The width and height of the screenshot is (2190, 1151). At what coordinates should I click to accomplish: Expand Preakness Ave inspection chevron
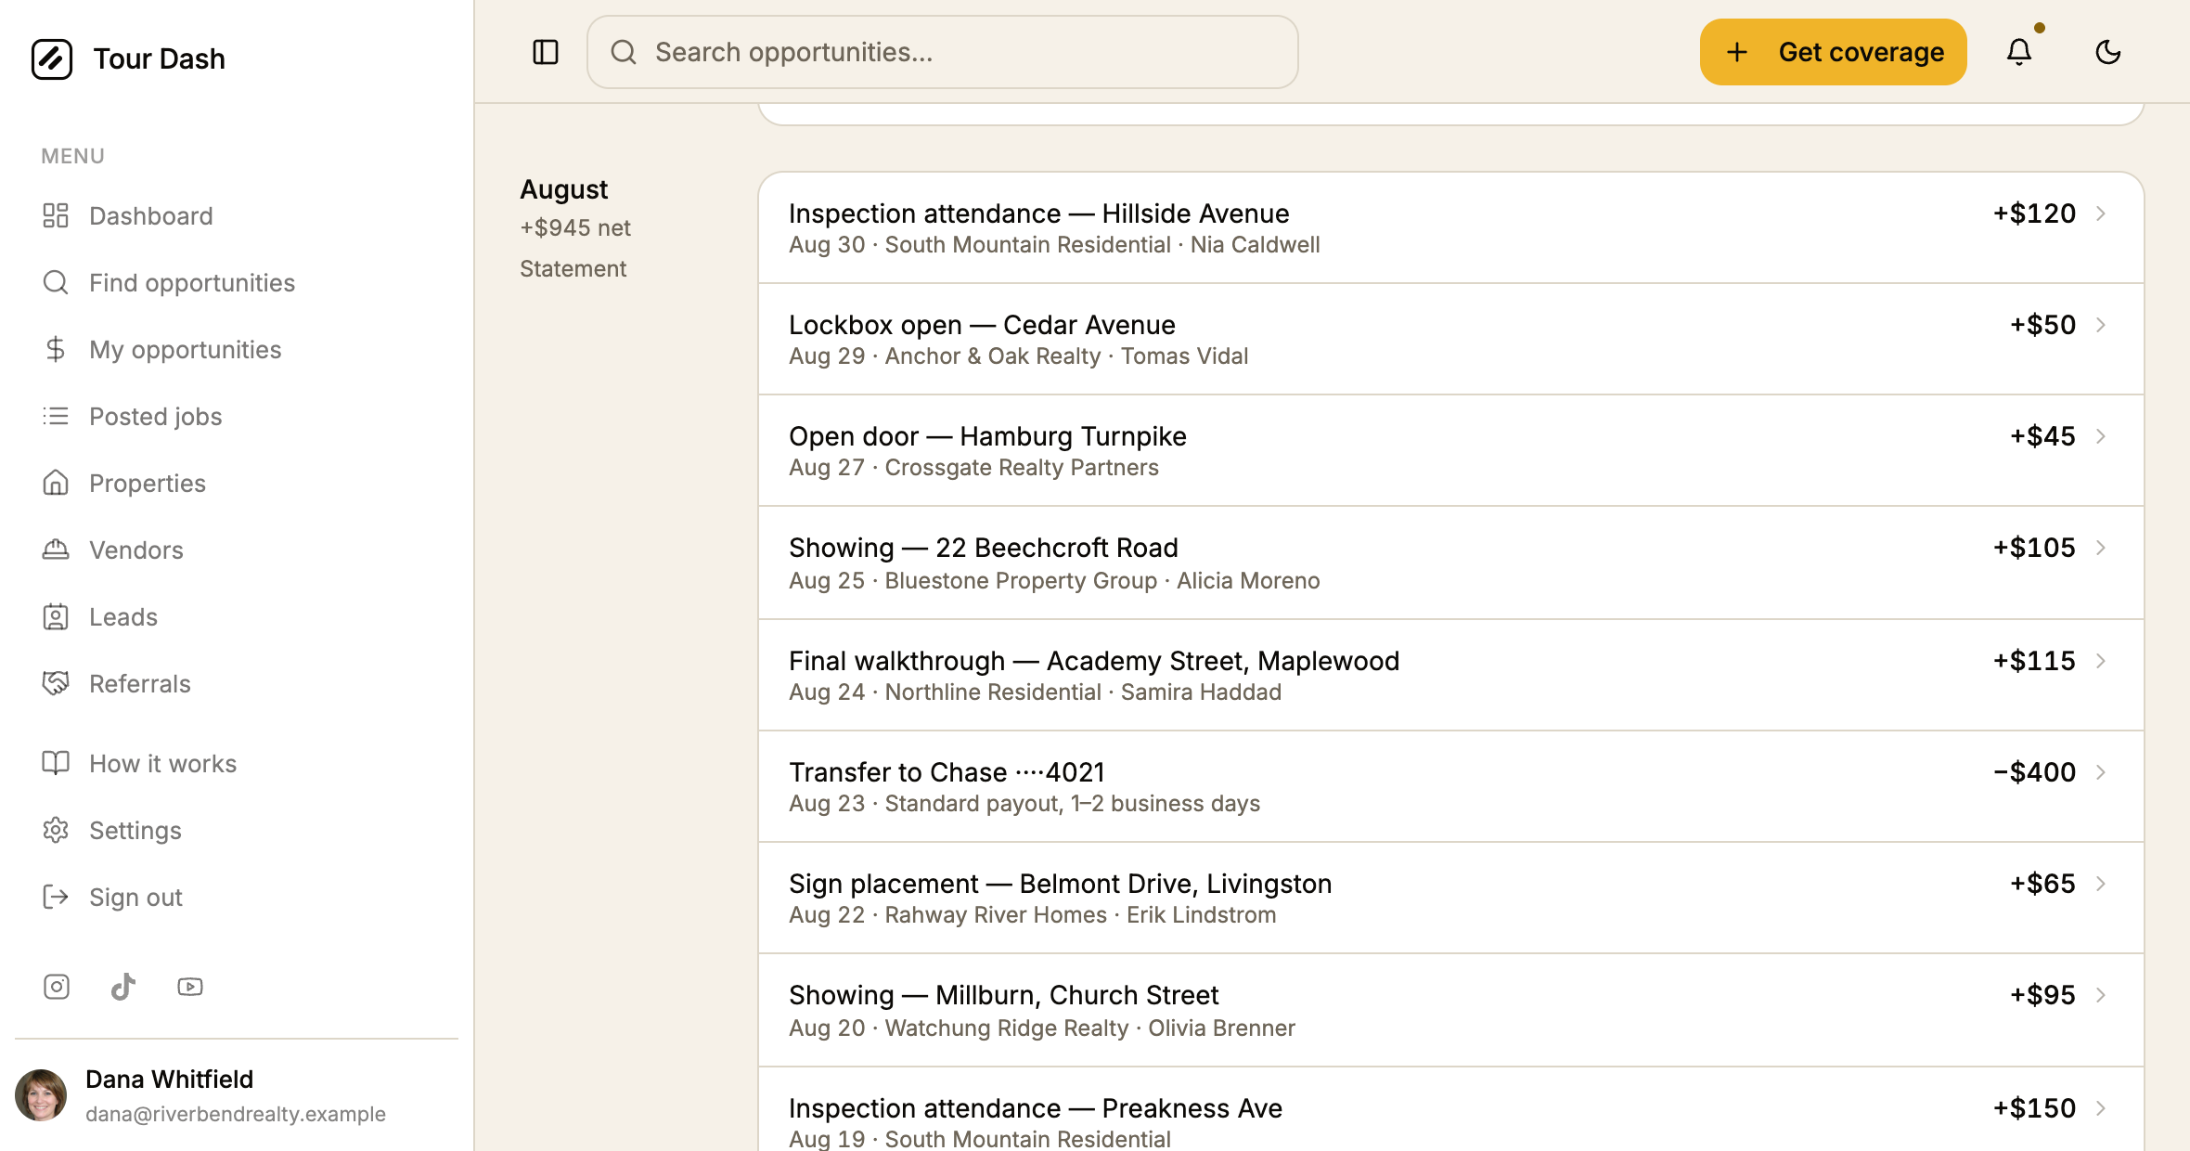point(2101,1108)
